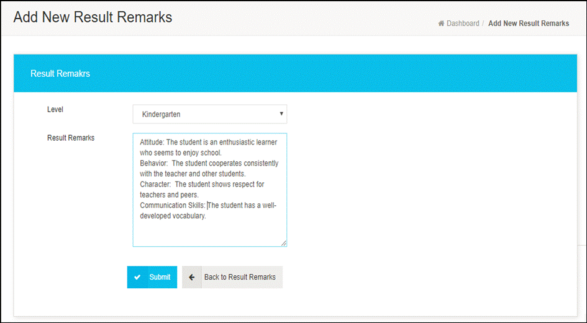Click the Add New Result Remarks breadcrumb text
The image size is (587, 323).
point(529,23)
